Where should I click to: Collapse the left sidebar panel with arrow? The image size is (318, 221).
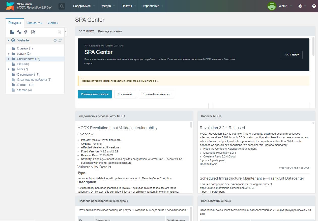click(x=66, y=32)
